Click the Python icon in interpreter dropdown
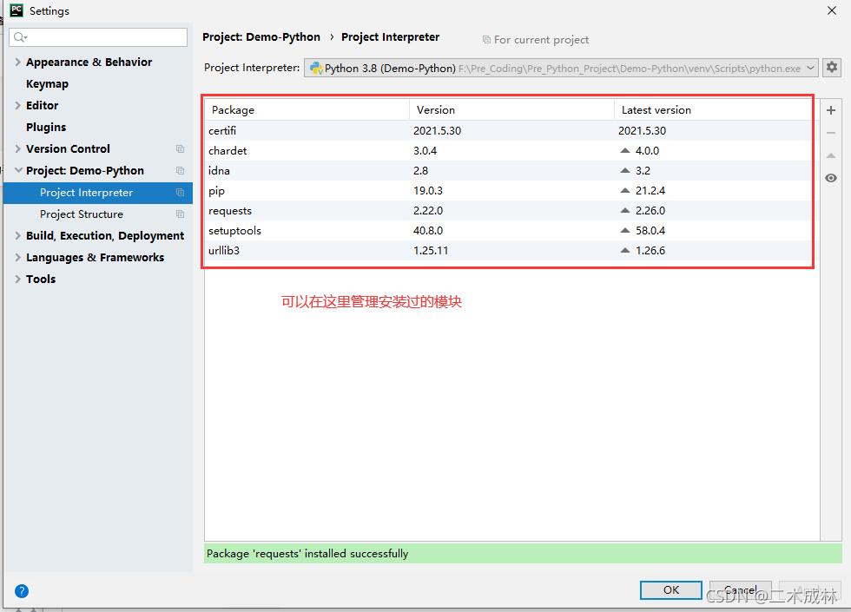Viewport: 851px width, 612px height. (x=316, y=68)
